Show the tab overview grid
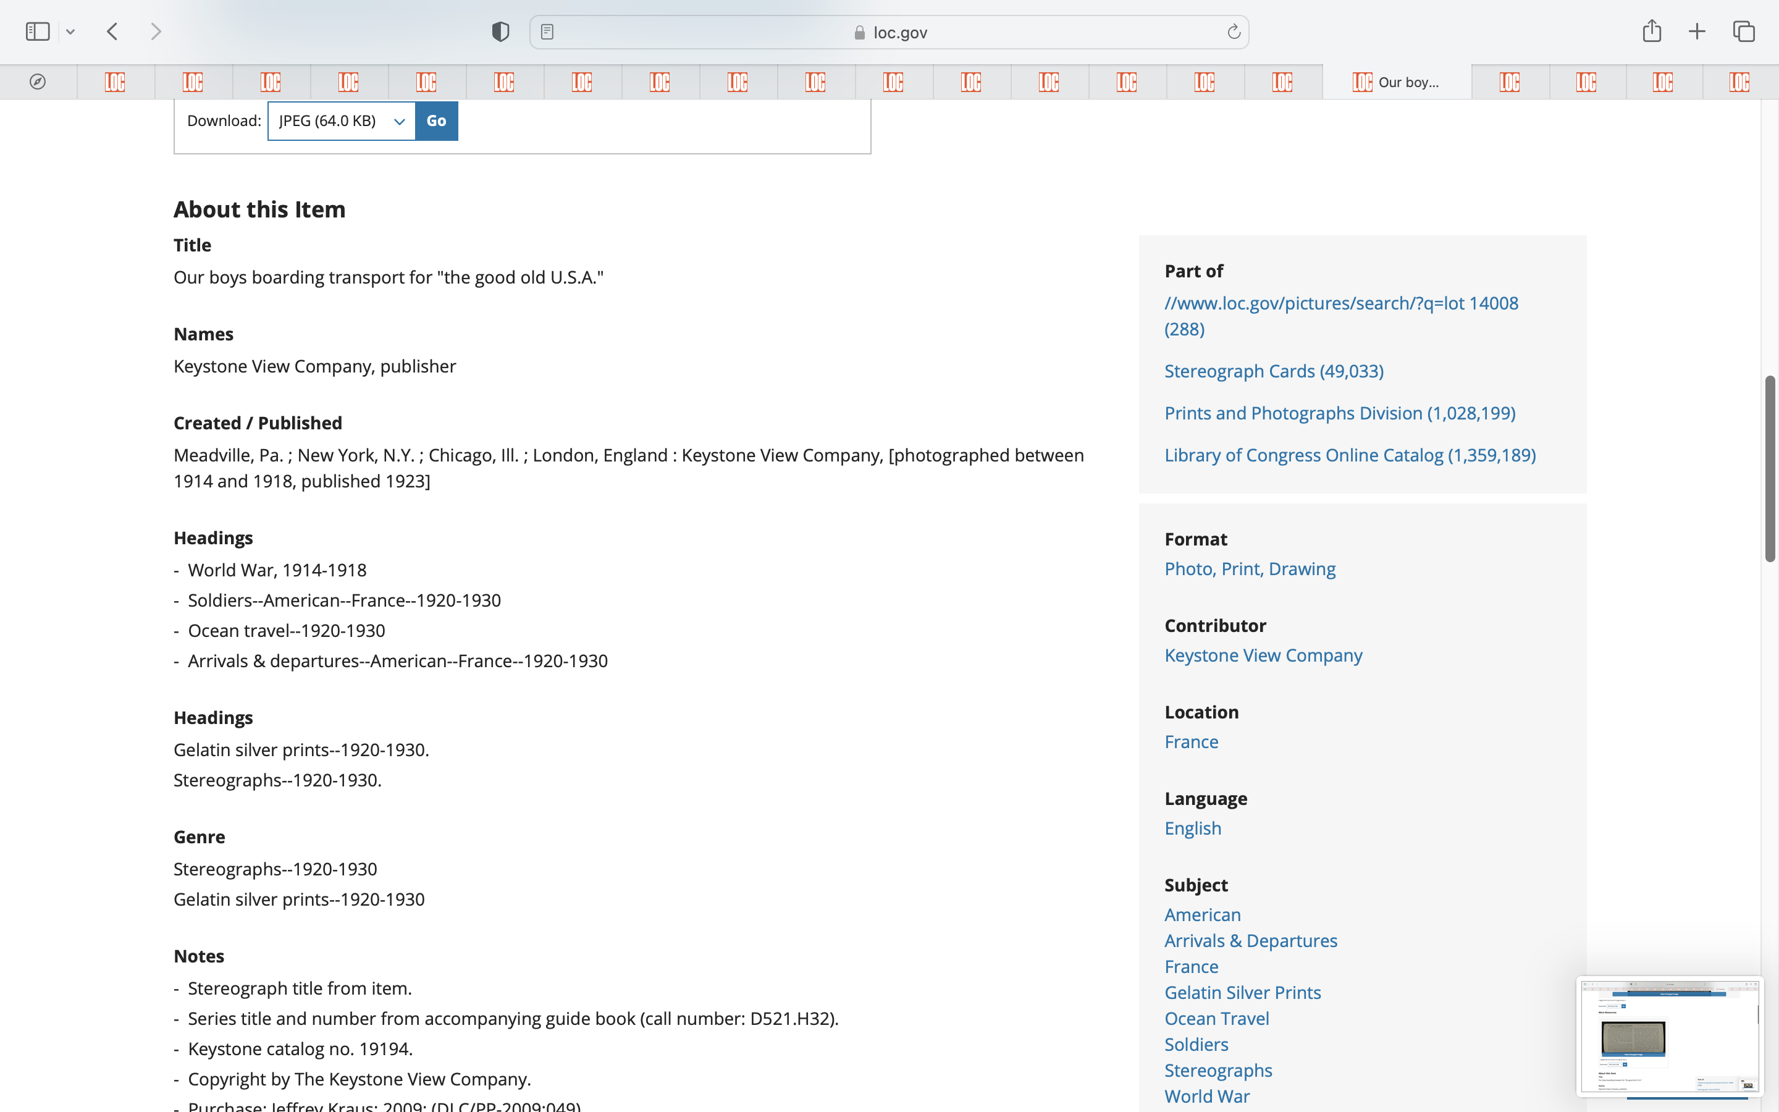 pyautogui.click(x=1744, y=32)
